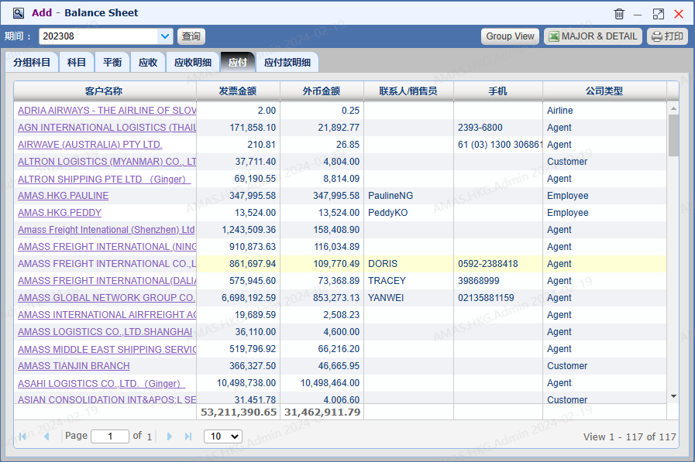Open AMASS GLOBAL NETWORK GROUP link
This screenshot has height=462, width=695.
point(106,298)
